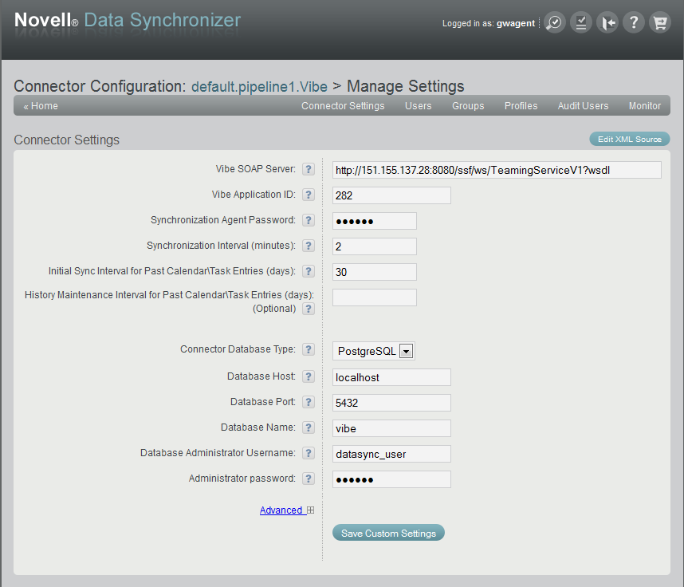Open Profiles tab
This screenshot has height=587, width=684.
[521, 106]
